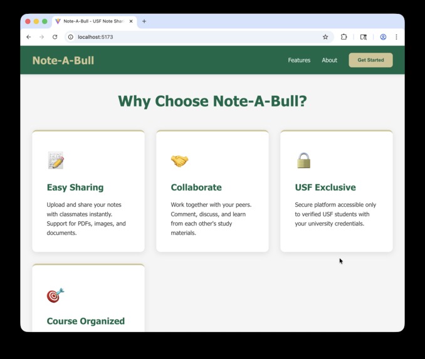Click the red close window button
This screenshot has width=425, height=359.
pyautogui.click(x=28, y=21)
